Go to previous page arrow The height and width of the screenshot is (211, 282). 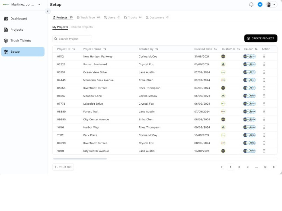click(x=222, y=167)
